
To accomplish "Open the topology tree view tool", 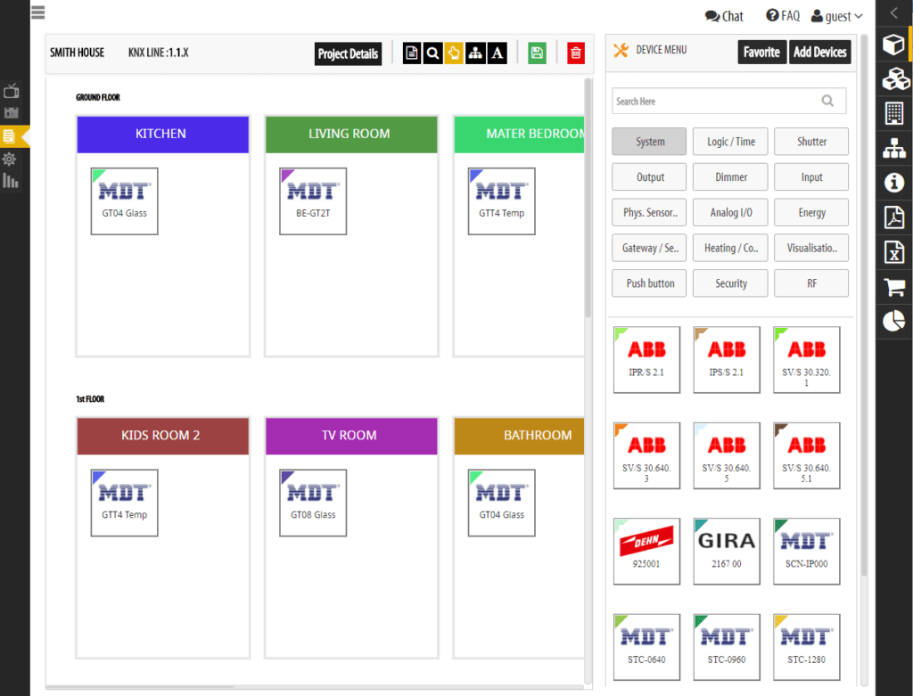I will click(x=475, y=53).
